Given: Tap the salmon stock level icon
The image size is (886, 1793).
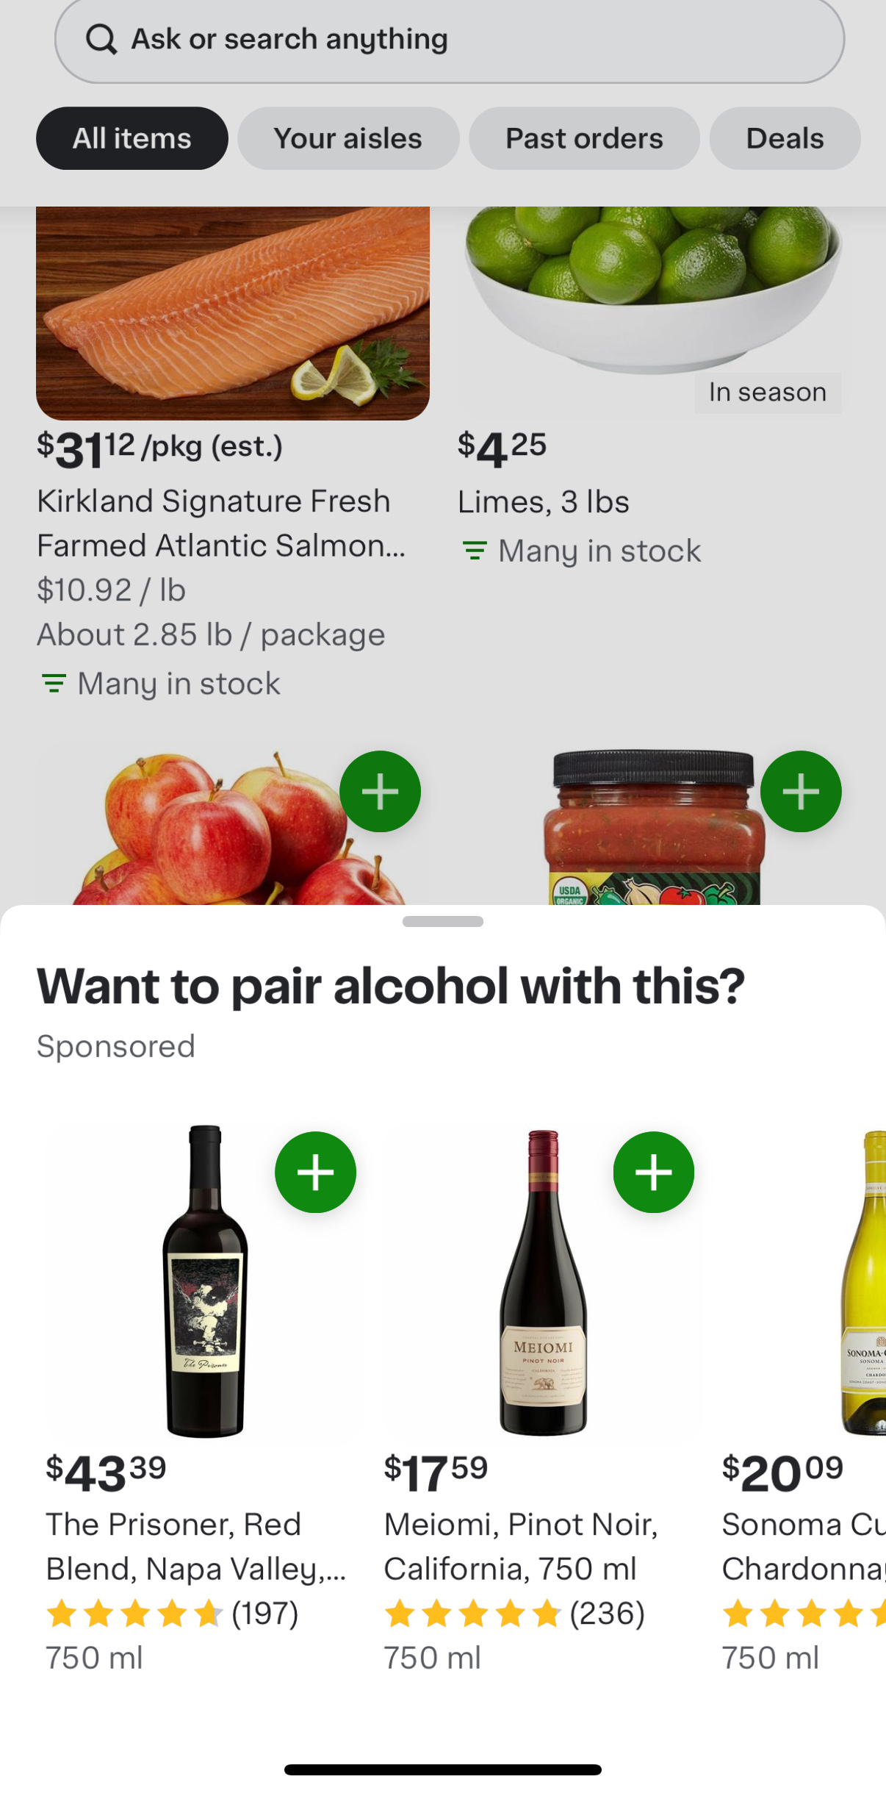Looking at the screenshot, I should click(54, 684).
